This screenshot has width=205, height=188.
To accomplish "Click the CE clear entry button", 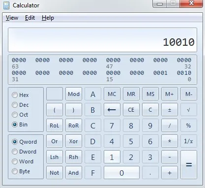I will click(x=131, y=110).
